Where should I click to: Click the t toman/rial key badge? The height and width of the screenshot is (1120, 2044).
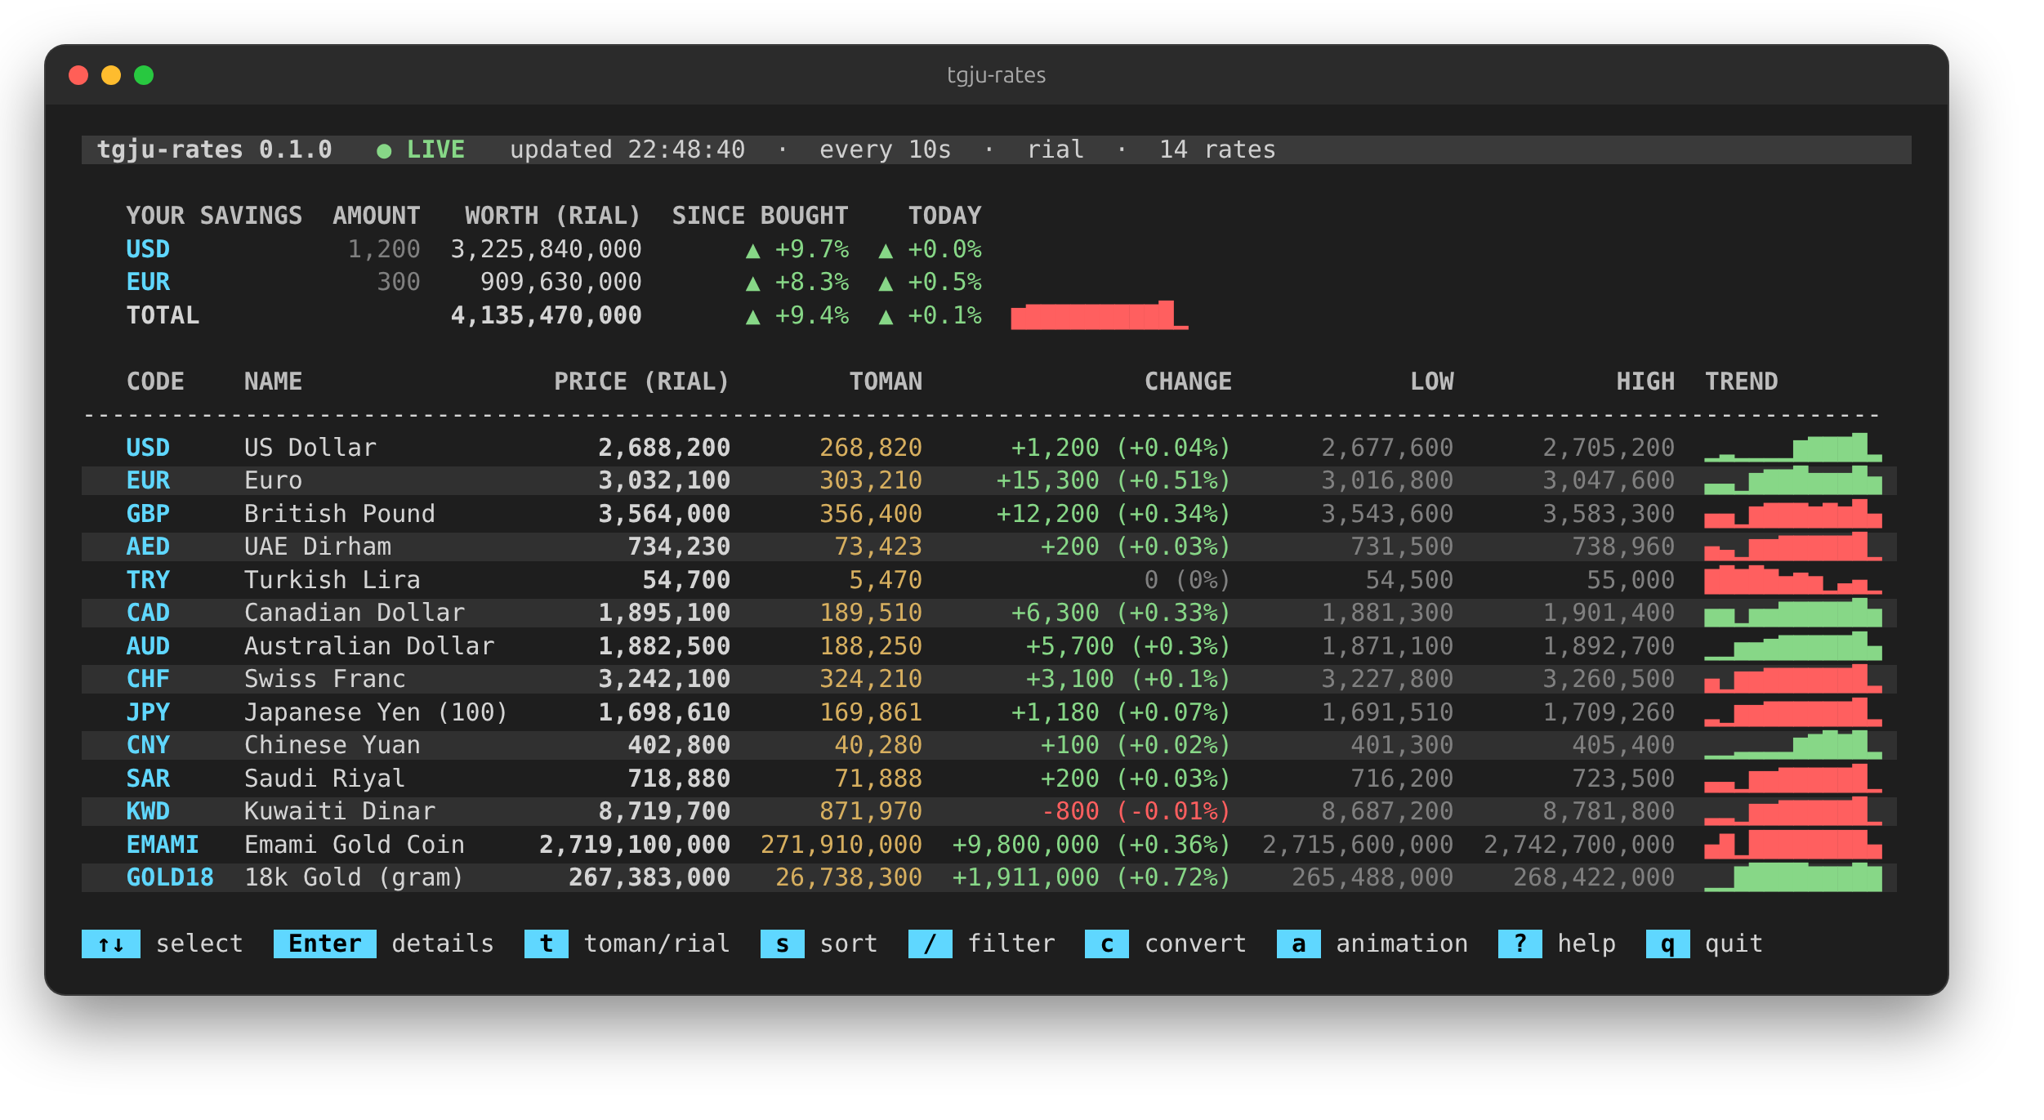tap(547, 944)
